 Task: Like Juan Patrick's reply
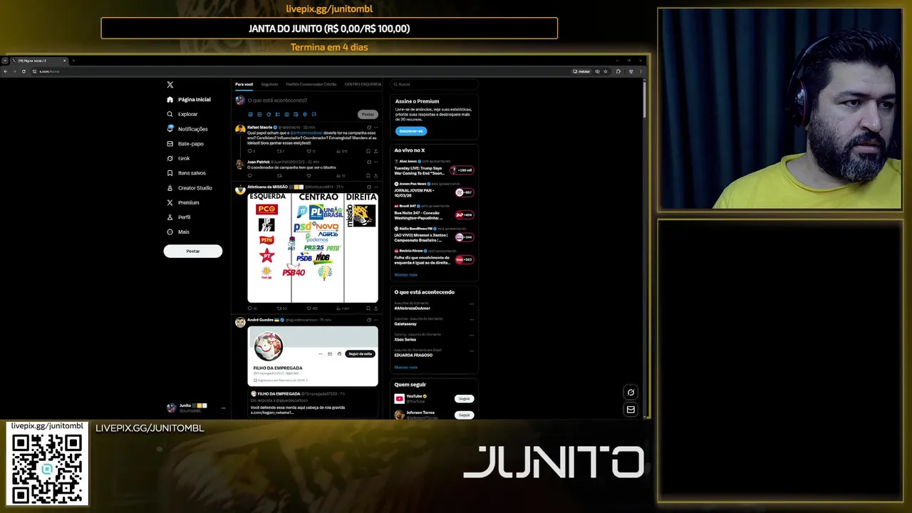[x=309, y=175]
